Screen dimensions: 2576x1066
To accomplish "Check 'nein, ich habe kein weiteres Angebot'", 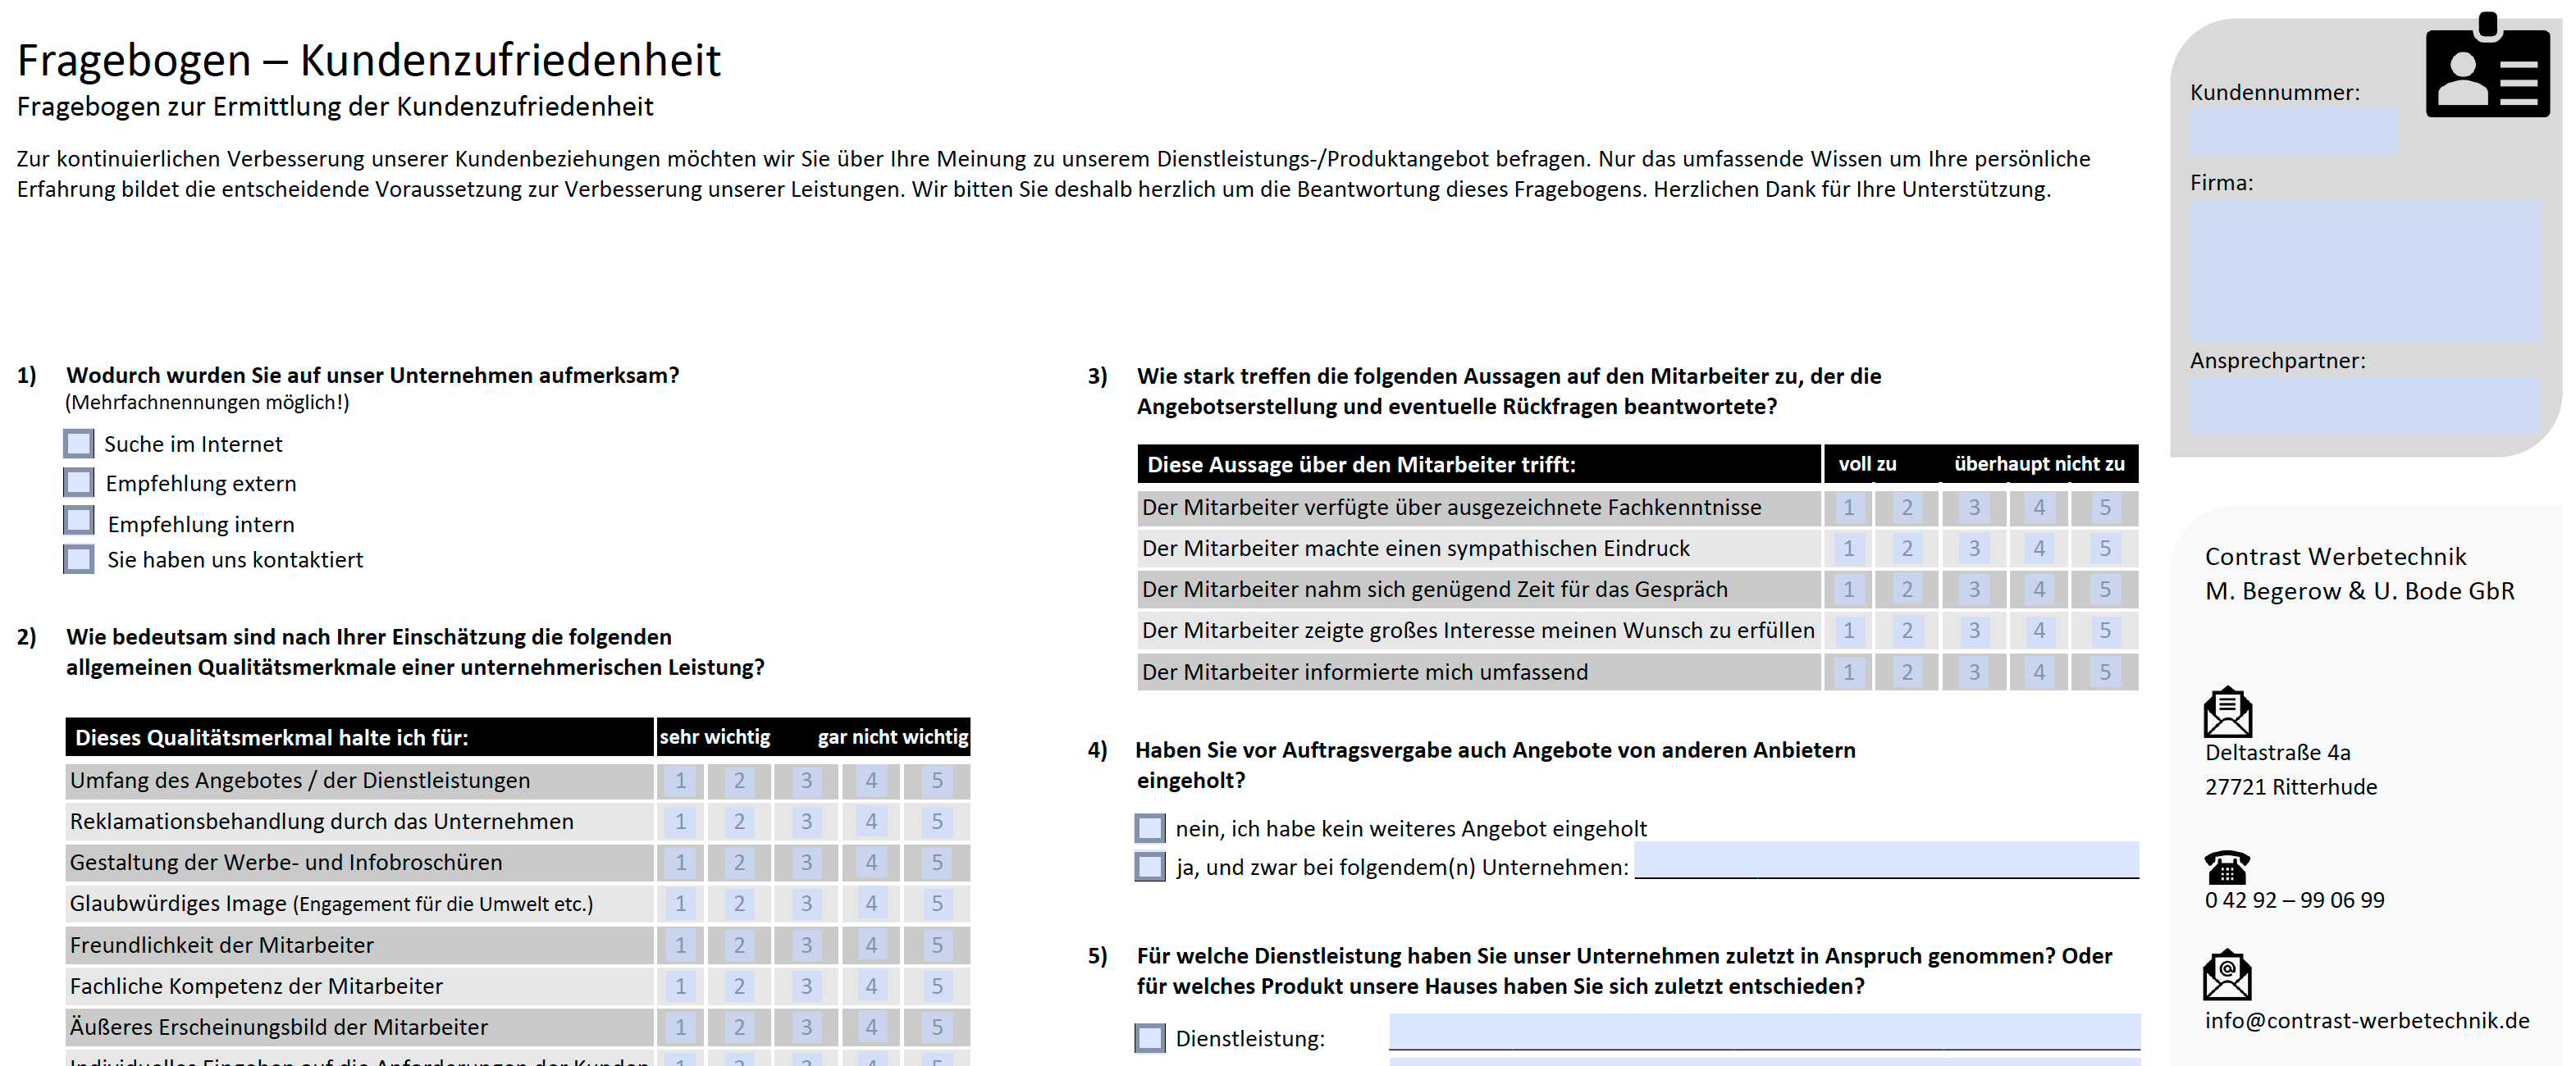I will coord(1150,828).
